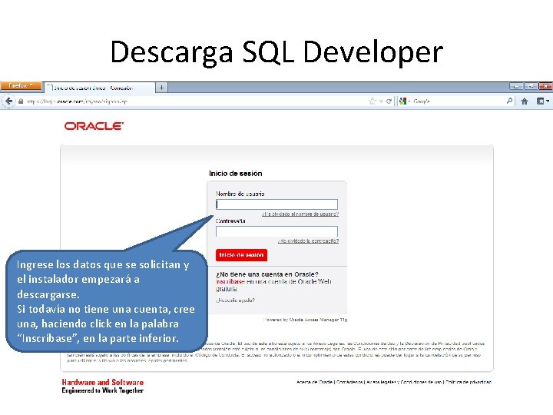The width and height of the screenshot is (553, 415).
Task: Click the 'Descarga SQL Developer' slide title
Action: point(276,52)
